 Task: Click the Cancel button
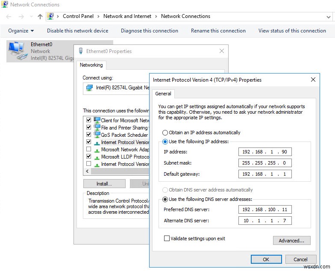tap(301, 259)
